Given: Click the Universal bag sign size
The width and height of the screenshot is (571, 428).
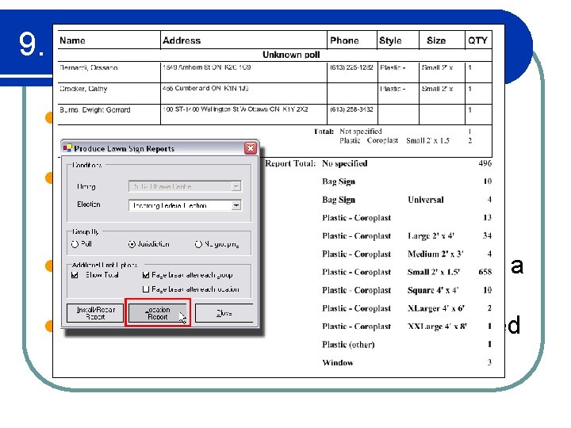Looking at the screenshot, I should pos(426,200).
